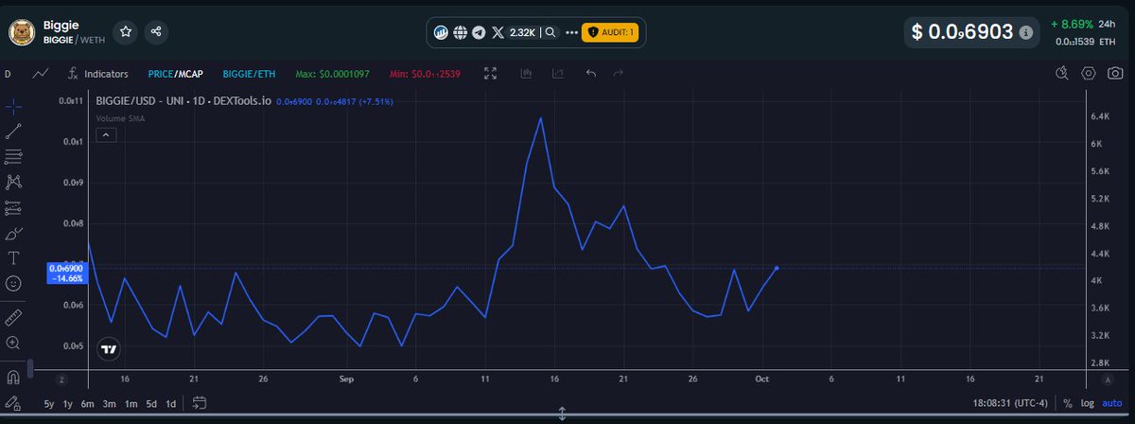Set chart range to 5y
The height and width of the screenshot is (424, 1135).
coord(49,404)
